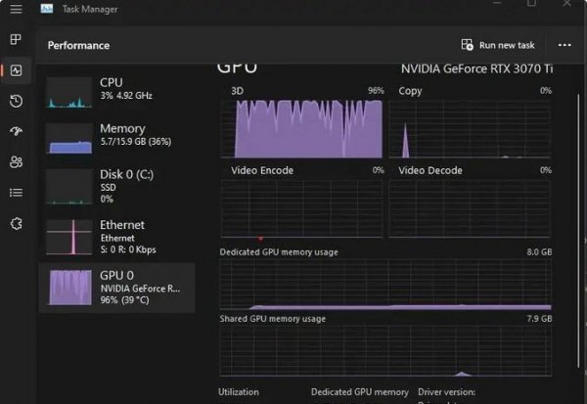Click the Run new task button
The image size is (587, 404).
(x=498, y=45)
